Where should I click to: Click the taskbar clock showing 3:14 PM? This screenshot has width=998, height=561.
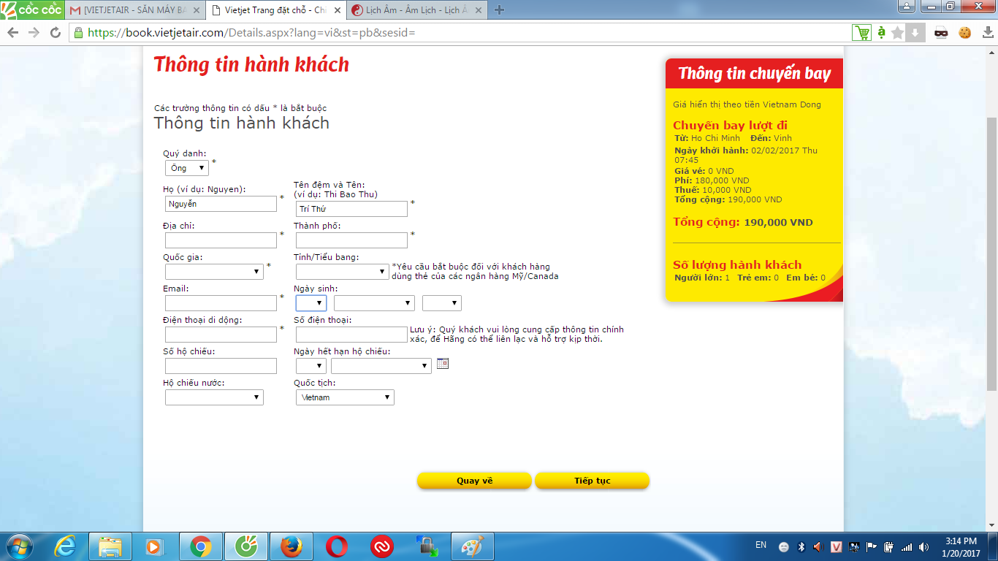[x=961, y=546]
